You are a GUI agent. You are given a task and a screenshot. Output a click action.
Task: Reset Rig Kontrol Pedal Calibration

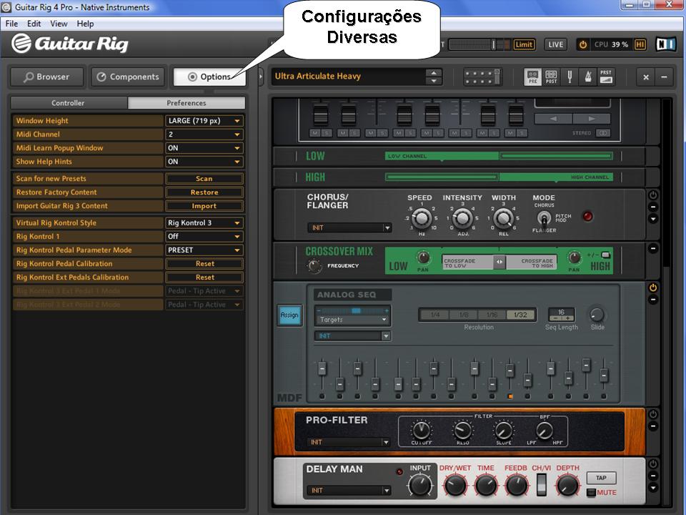pyautogui.click(x=204, y=264)
